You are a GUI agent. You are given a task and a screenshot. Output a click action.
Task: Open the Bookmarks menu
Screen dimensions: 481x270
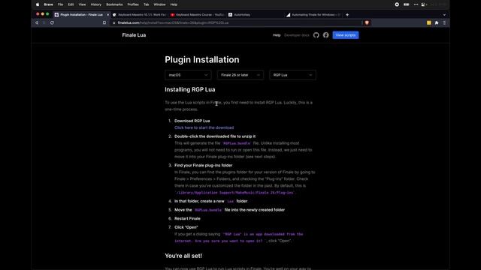(x=114, y=4)
